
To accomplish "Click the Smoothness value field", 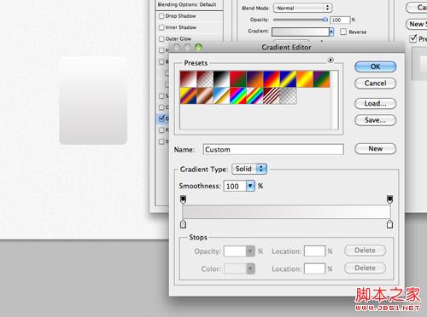I will point(235,186).
